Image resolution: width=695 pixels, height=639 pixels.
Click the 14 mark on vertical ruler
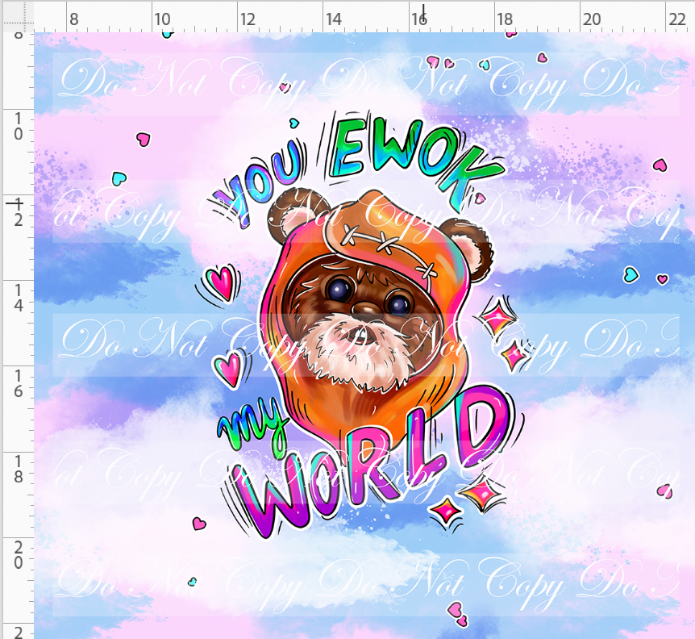click(19, 298)
